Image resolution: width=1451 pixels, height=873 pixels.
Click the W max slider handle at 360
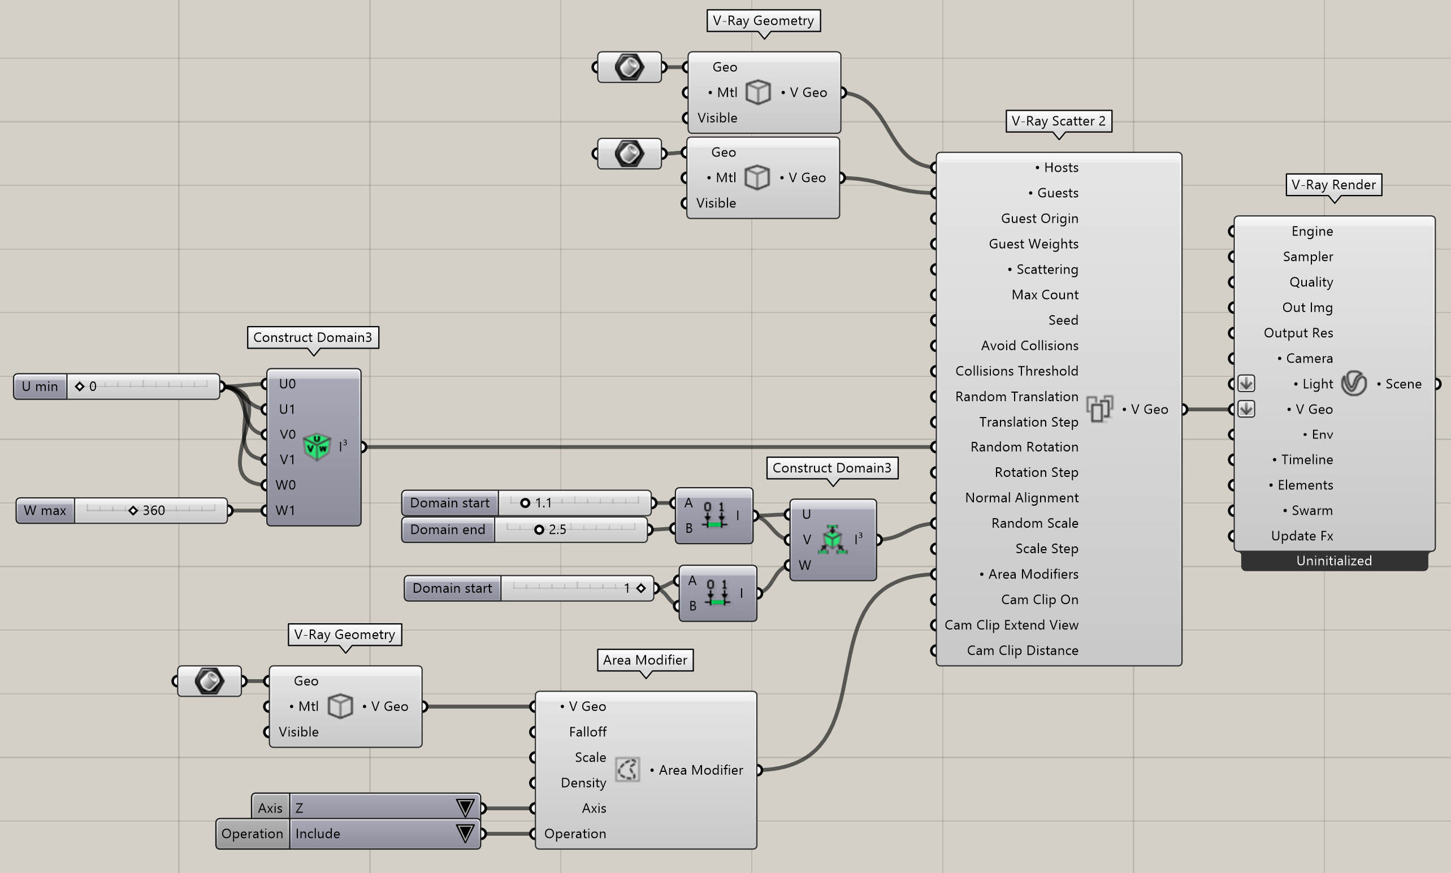tap(133, 511)
